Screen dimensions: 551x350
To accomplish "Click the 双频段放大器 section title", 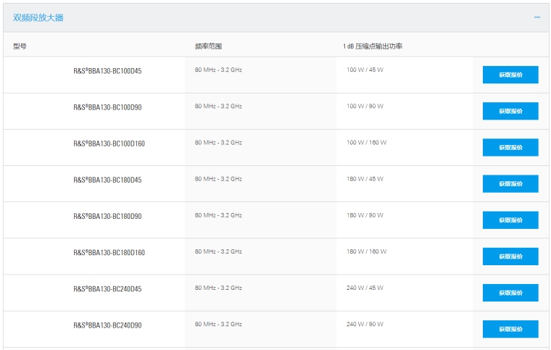I will click(x=38, y=17).
